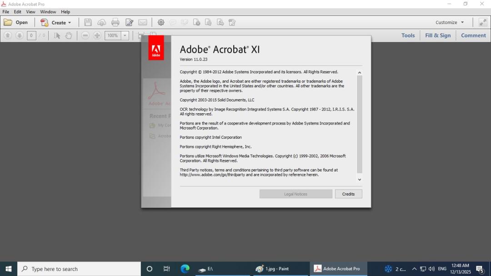The image size is (491, 276).
Task: Open the Comment pane
Action: click(473, 35)
